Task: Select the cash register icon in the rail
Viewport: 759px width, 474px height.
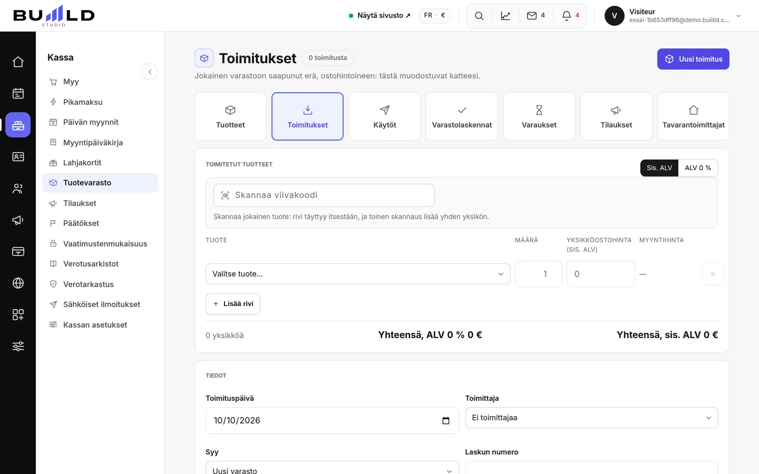Action: (x=18, y=125)
